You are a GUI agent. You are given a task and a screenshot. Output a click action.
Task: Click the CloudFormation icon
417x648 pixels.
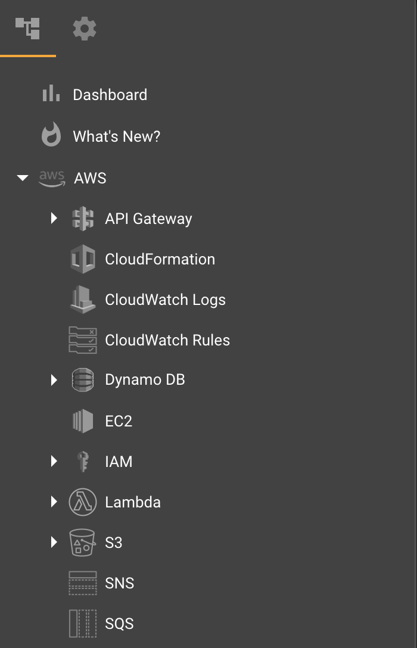(x=83, y=259)
